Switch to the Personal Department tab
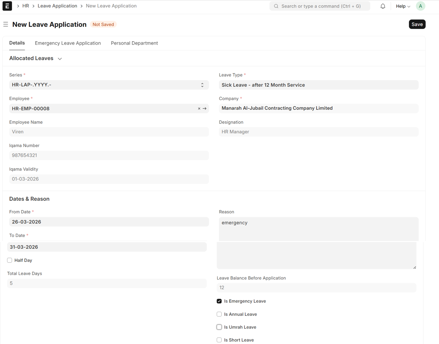The image size is (439, 344). click(134, 43)
